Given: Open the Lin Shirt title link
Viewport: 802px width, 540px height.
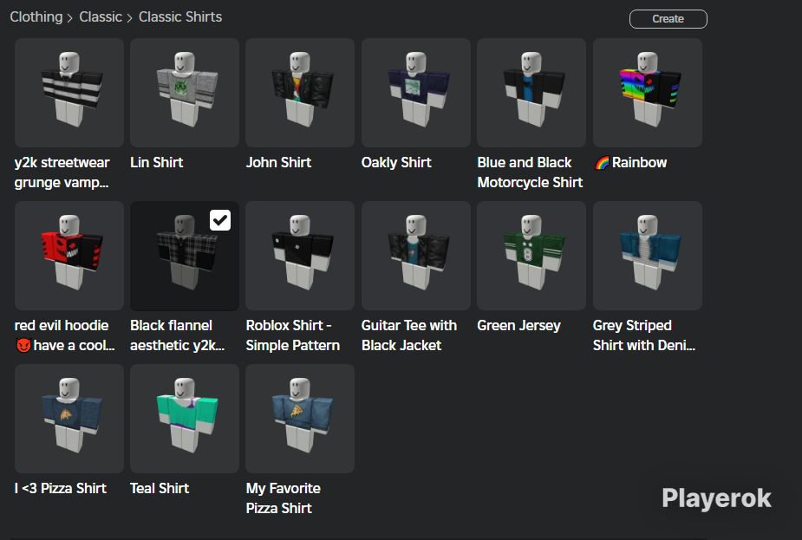Looking at the screenshot, I should click(x=157, y=163).
